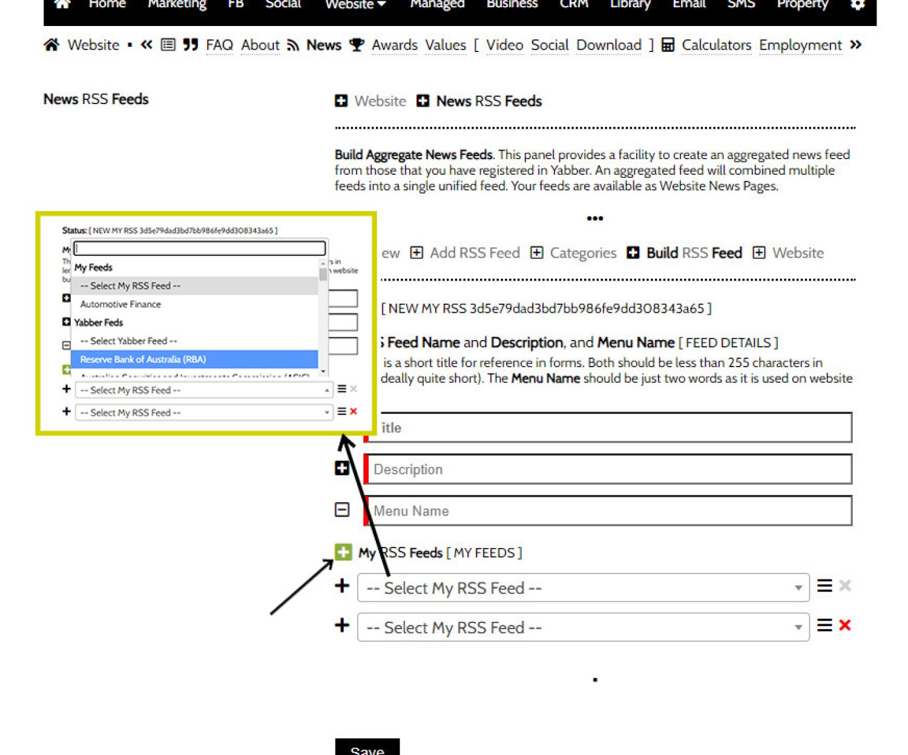The height and width of the screenshot is (755, 908).
Task: Click the double right chevron after Employment
Action: (x=855, y=45)
